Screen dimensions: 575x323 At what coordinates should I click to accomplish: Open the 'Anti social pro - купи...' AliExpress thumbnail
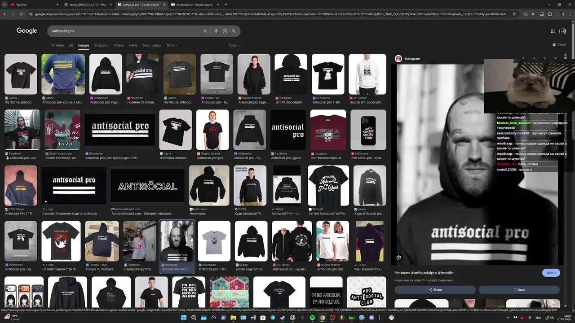point(368,130)
